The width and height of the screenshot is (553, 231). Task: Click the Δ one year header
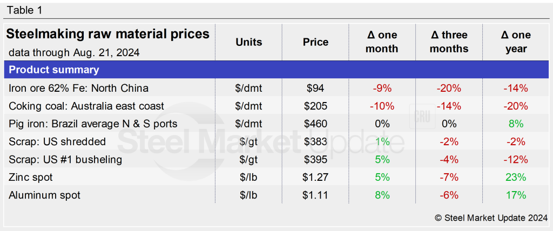(516, 42)
